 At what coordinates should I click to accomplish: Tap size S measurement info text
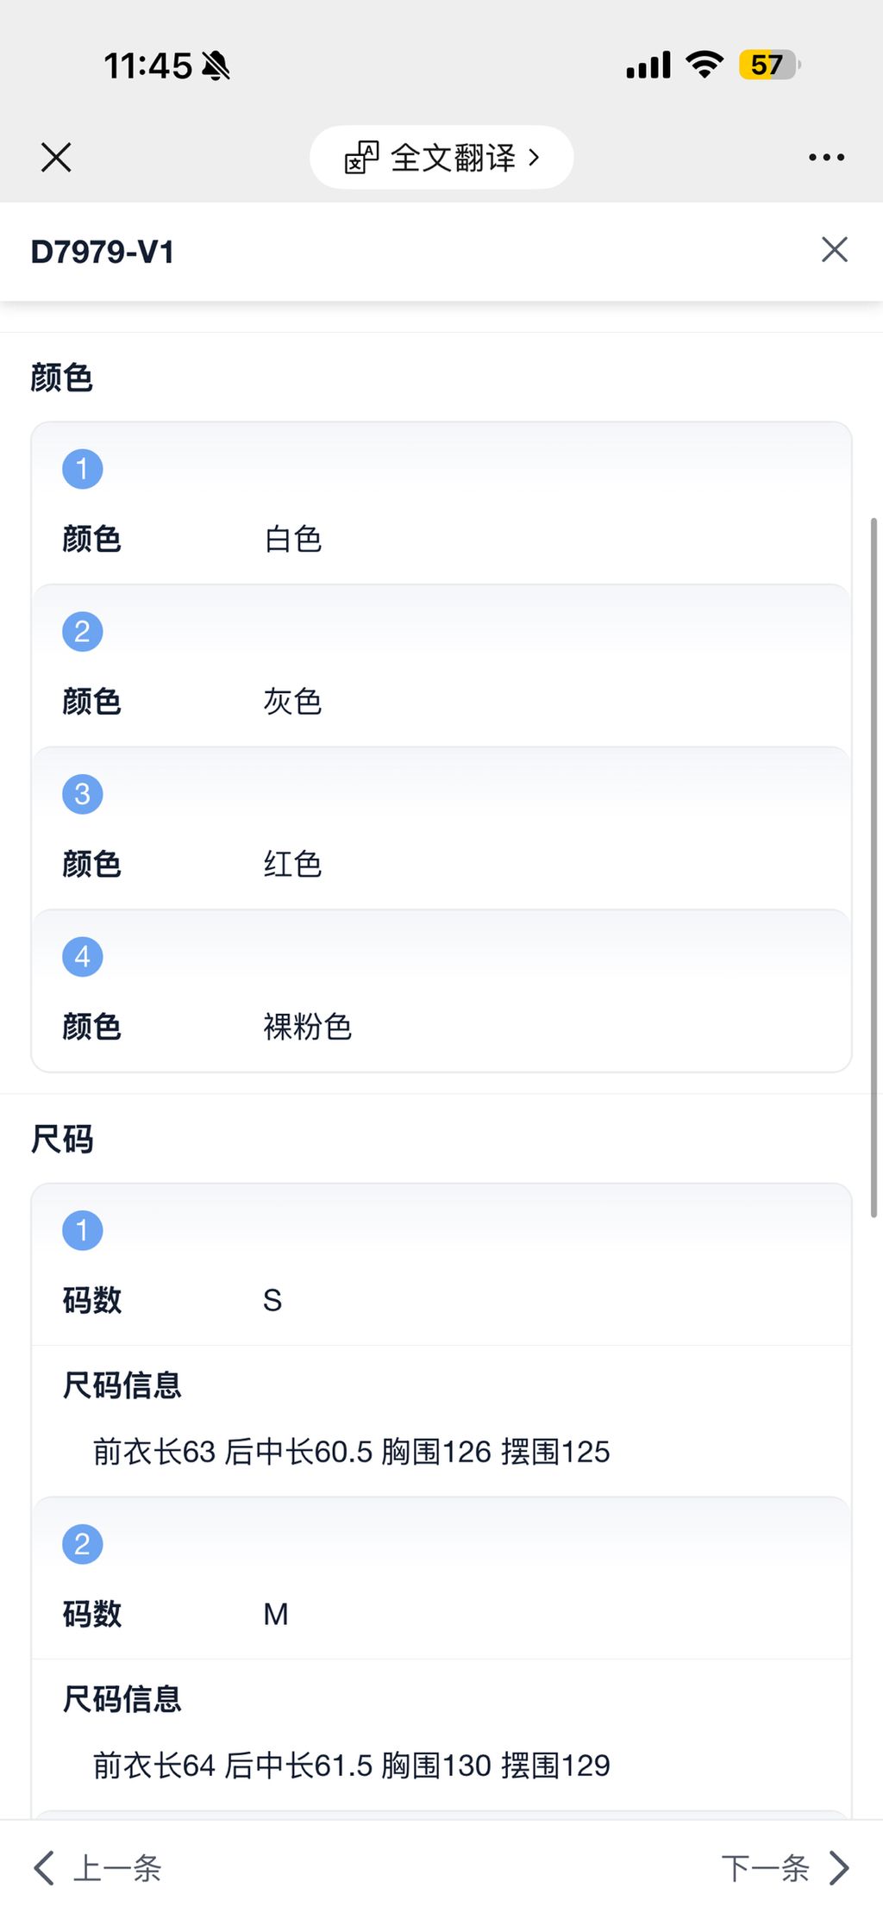click(351, 1452)
